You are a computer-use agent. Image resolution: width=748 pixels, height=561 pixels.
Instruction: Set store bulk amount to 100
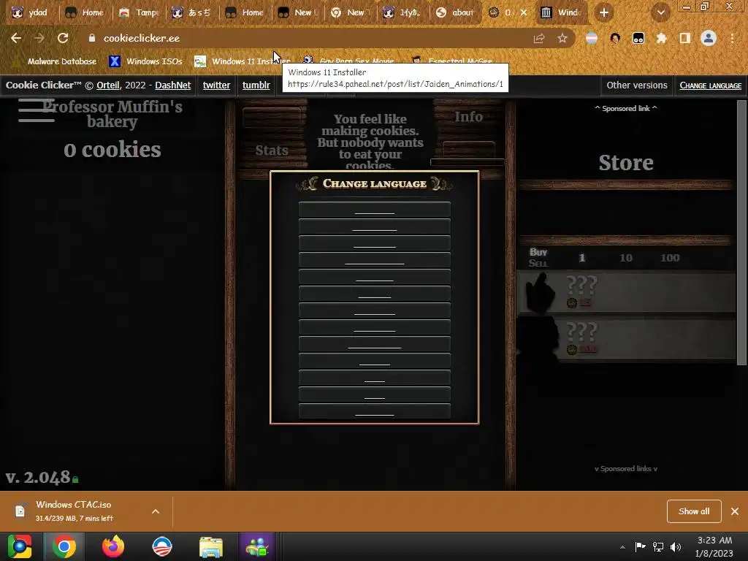pos(670,258)
